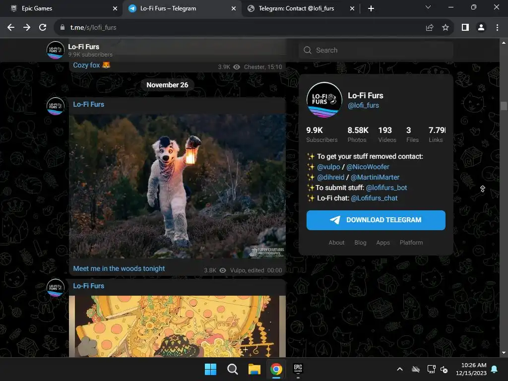This screenshot has height=381, width=508.
Task: Click avatar beside the pizza artwork post
Action: (x=56, y=288)
